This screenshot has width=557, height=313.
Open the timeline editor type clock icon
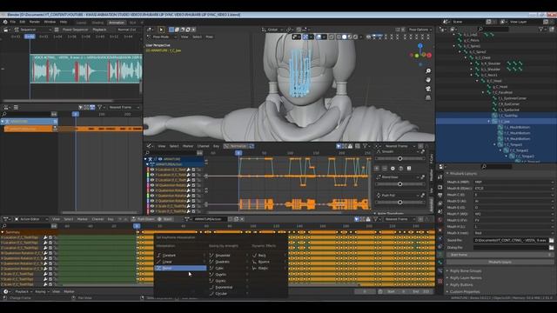click(x=6, y=291)
